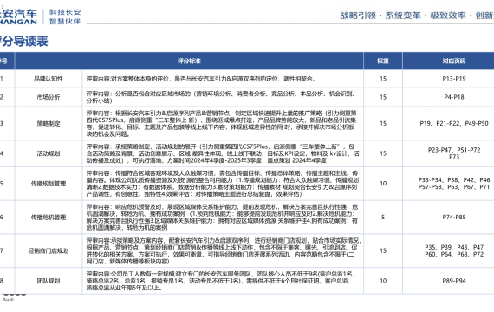Select the description text for 市场分析

coord(221,97)
